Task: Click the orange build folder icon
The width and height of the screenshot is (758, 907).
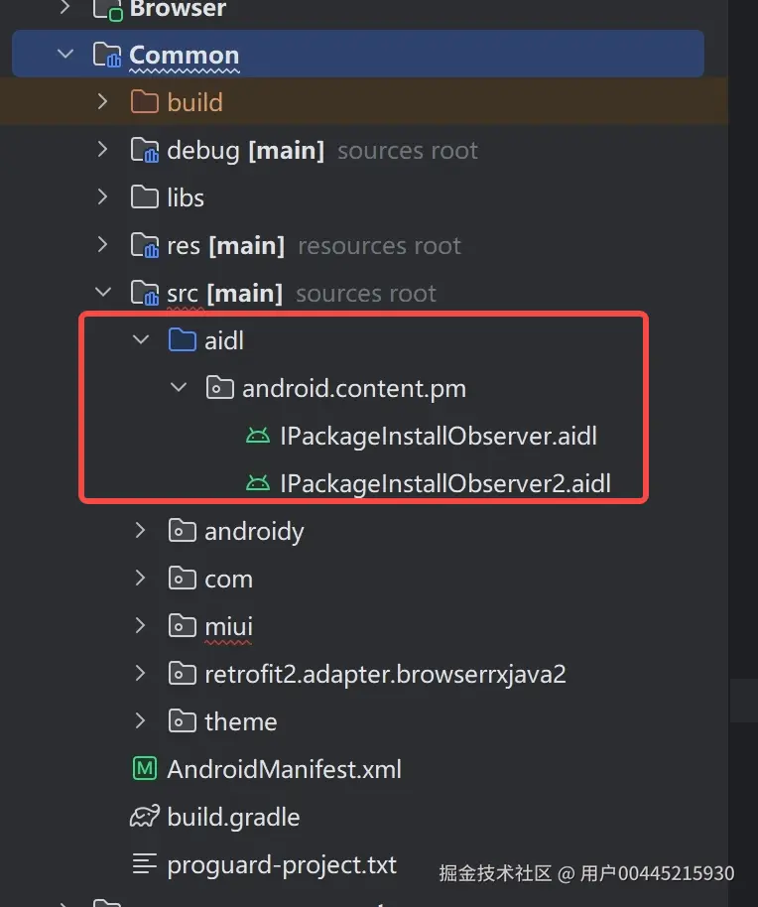Action: 145,102
